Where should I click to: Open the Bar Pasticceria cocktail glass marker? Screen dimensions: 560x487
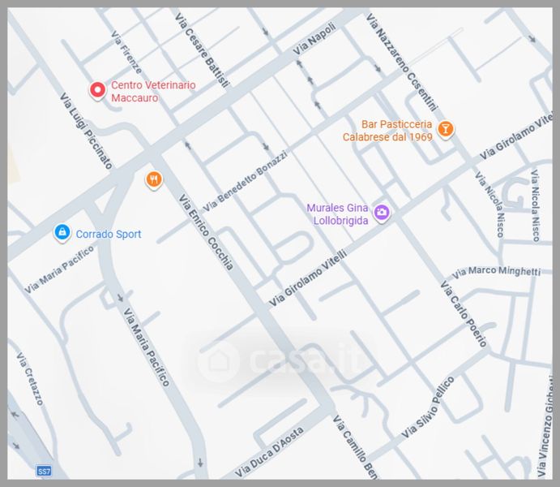(445, 129)
